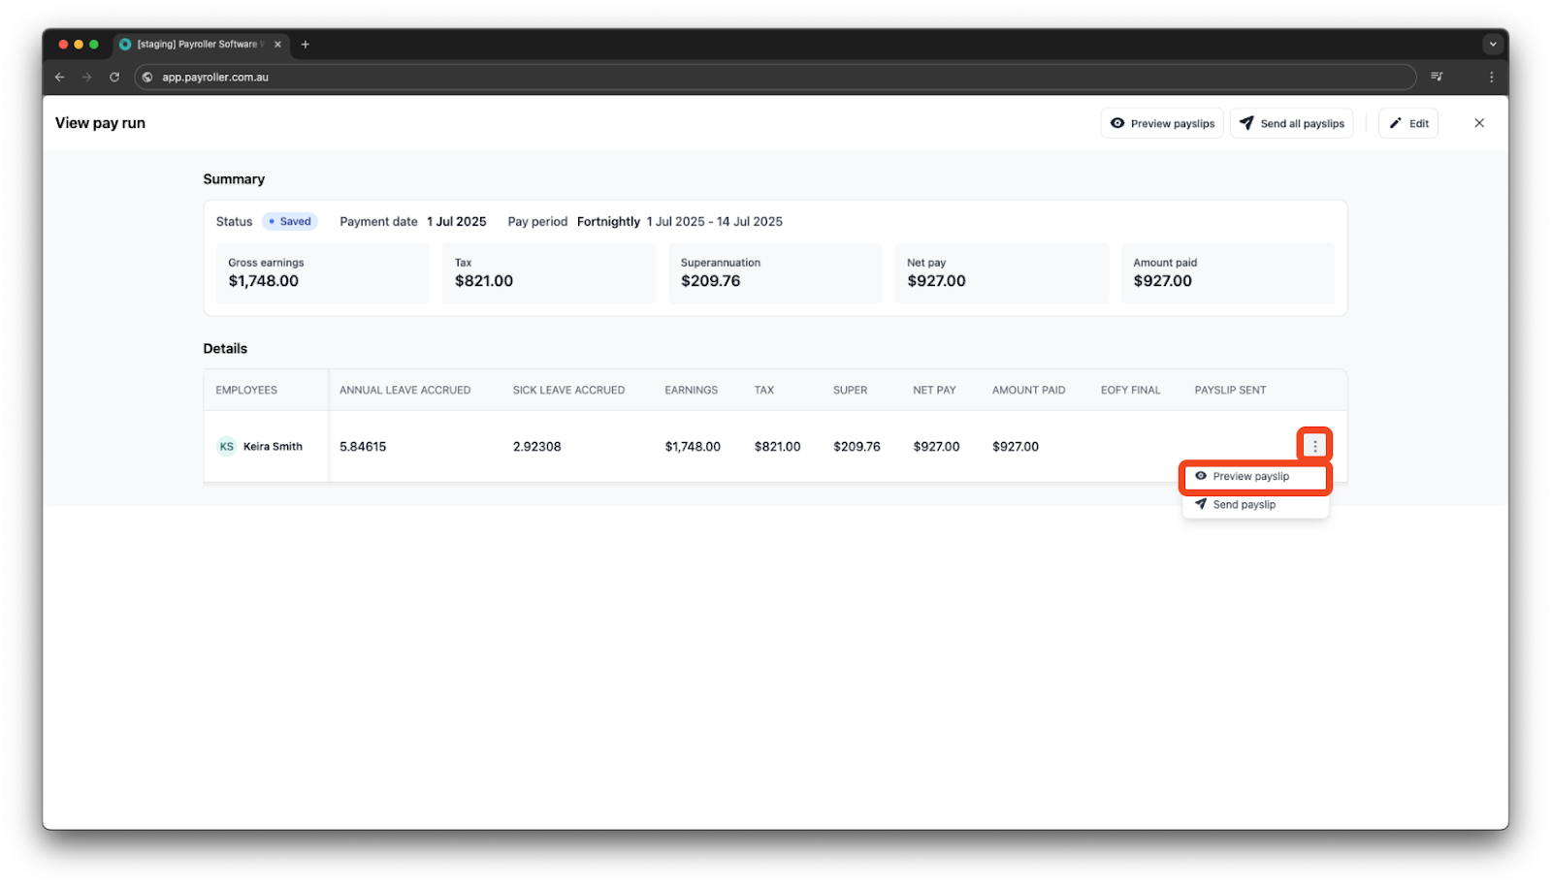Reload the Payroller page
This screenshot has height=886, width=1552.
point(114,77)
